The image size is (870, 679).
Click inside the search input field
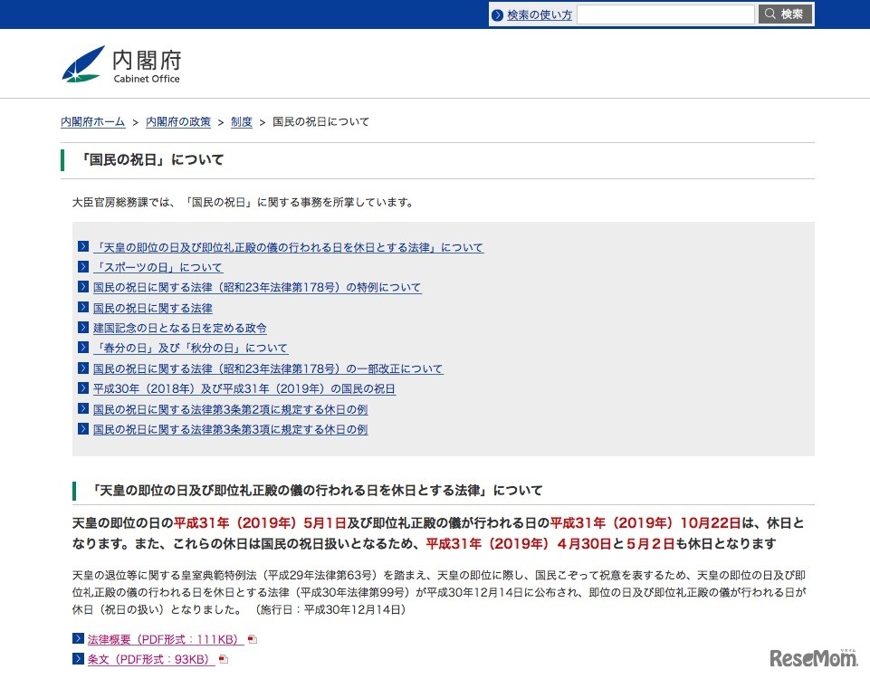pos(665,14)
